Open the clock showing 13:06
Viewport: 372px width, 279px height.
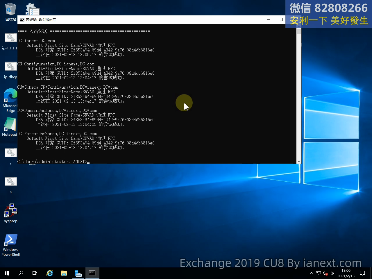(346, 273)
